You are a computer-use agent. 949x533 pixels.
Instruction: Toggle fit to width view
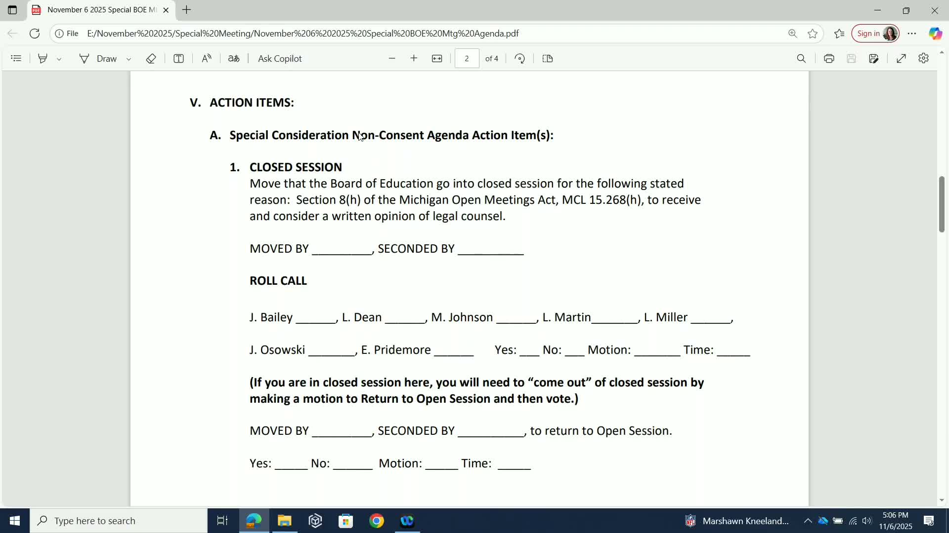point(437,58)
